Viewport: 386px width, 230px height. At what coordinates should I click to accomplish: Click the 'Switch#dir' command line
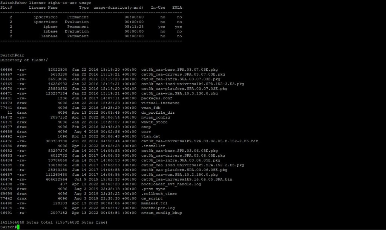[x=12, y=55]
